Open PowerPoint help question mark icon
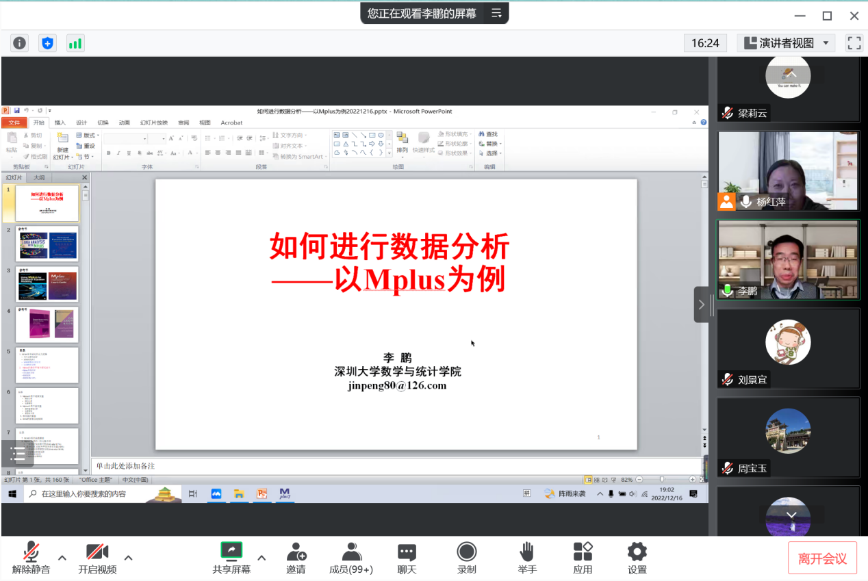Screen dimensions: 868x581 coord(704,122)
